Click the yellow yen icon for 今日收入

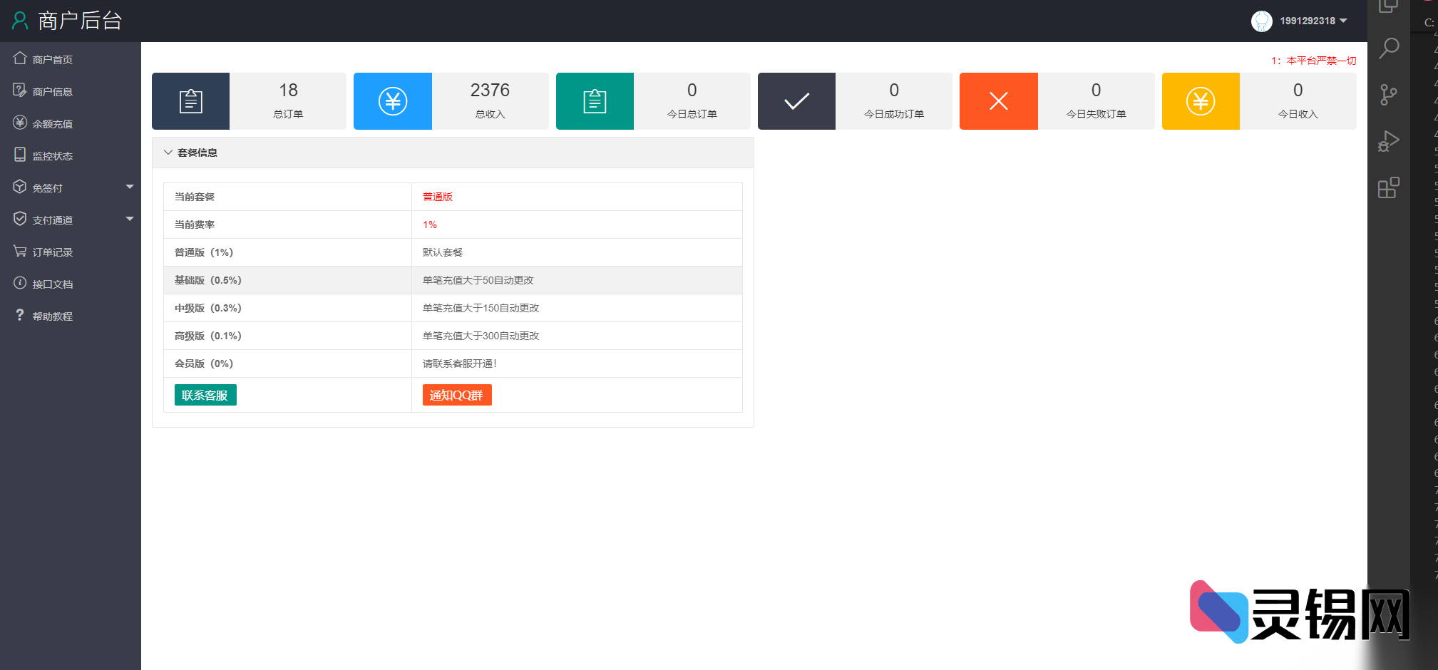click(1201, 100)
